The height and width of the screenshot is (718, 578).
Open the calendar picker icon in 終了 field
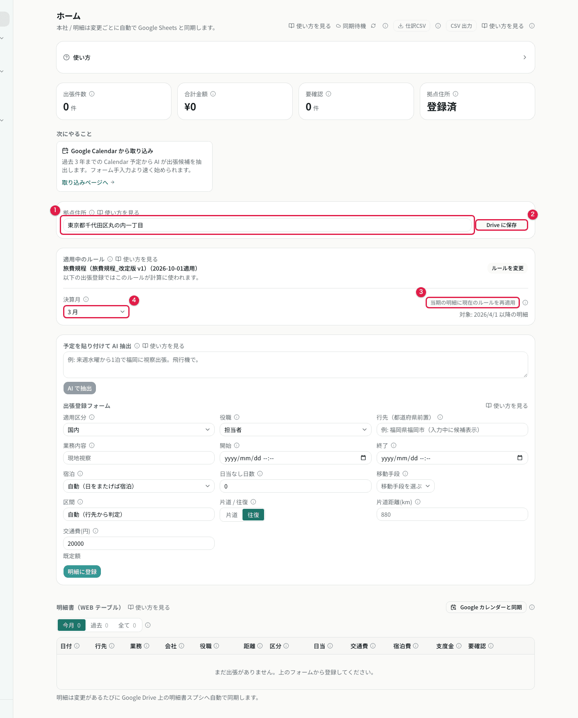(x=520, y=458)
